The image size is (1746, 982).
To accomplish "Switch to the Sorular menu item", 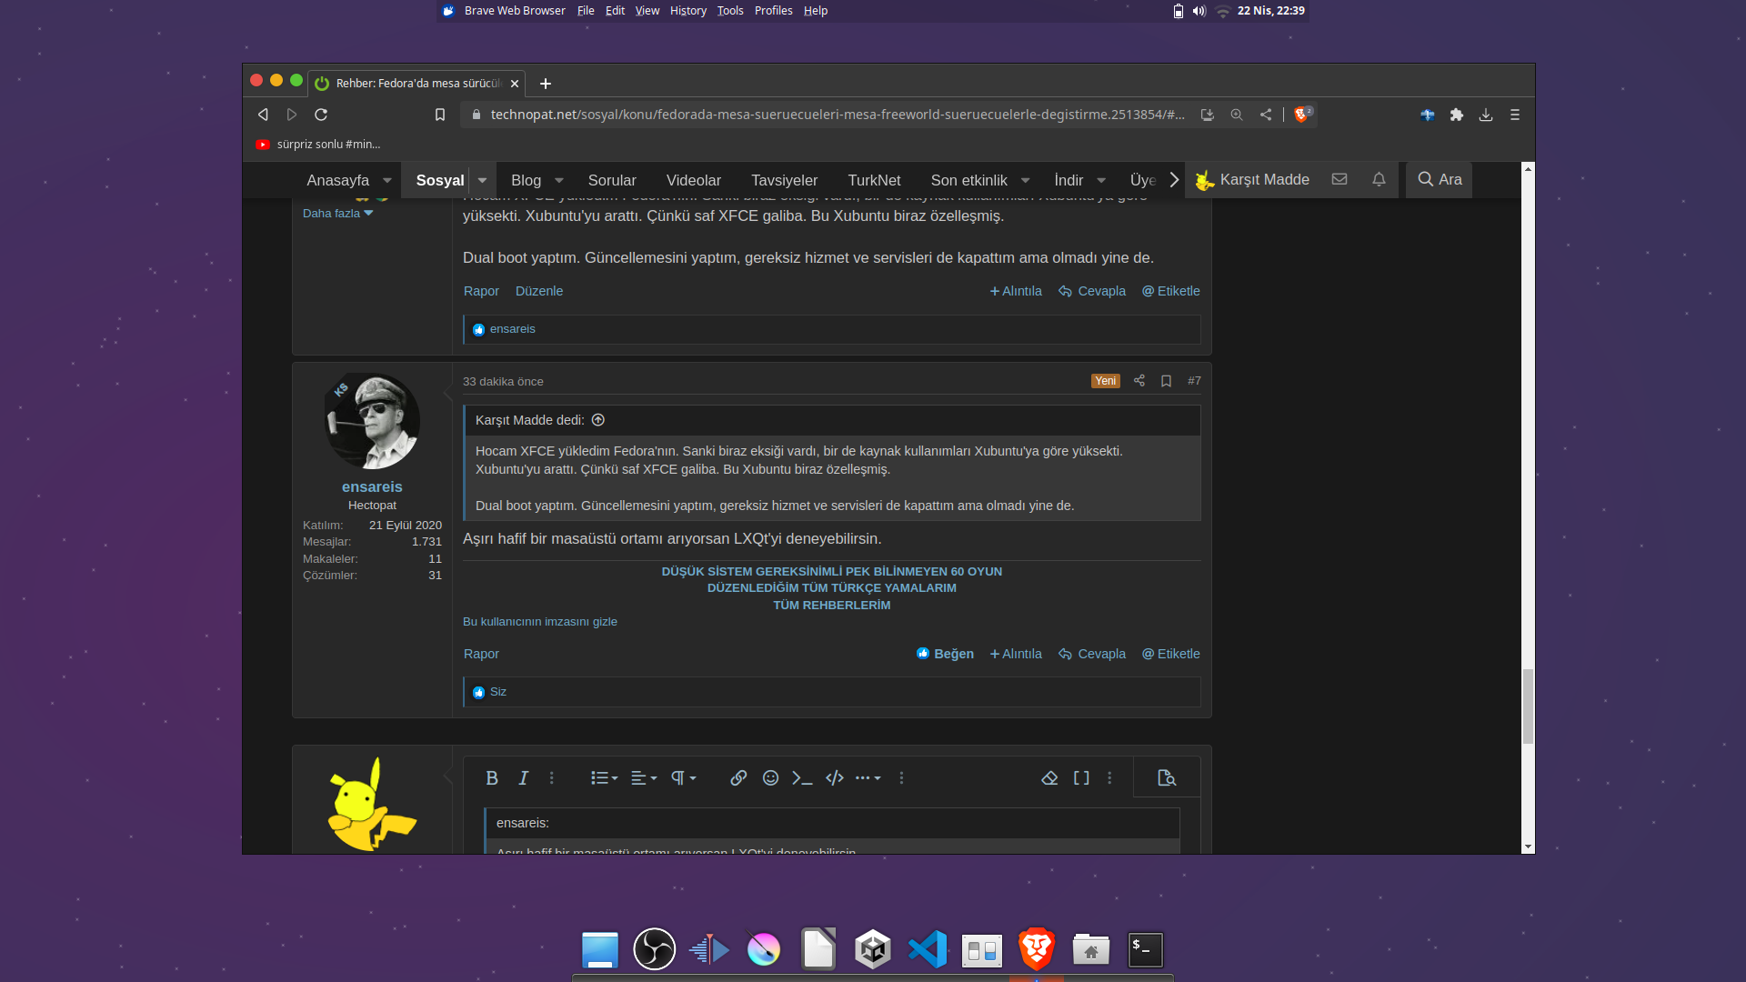I will (612, 180).
